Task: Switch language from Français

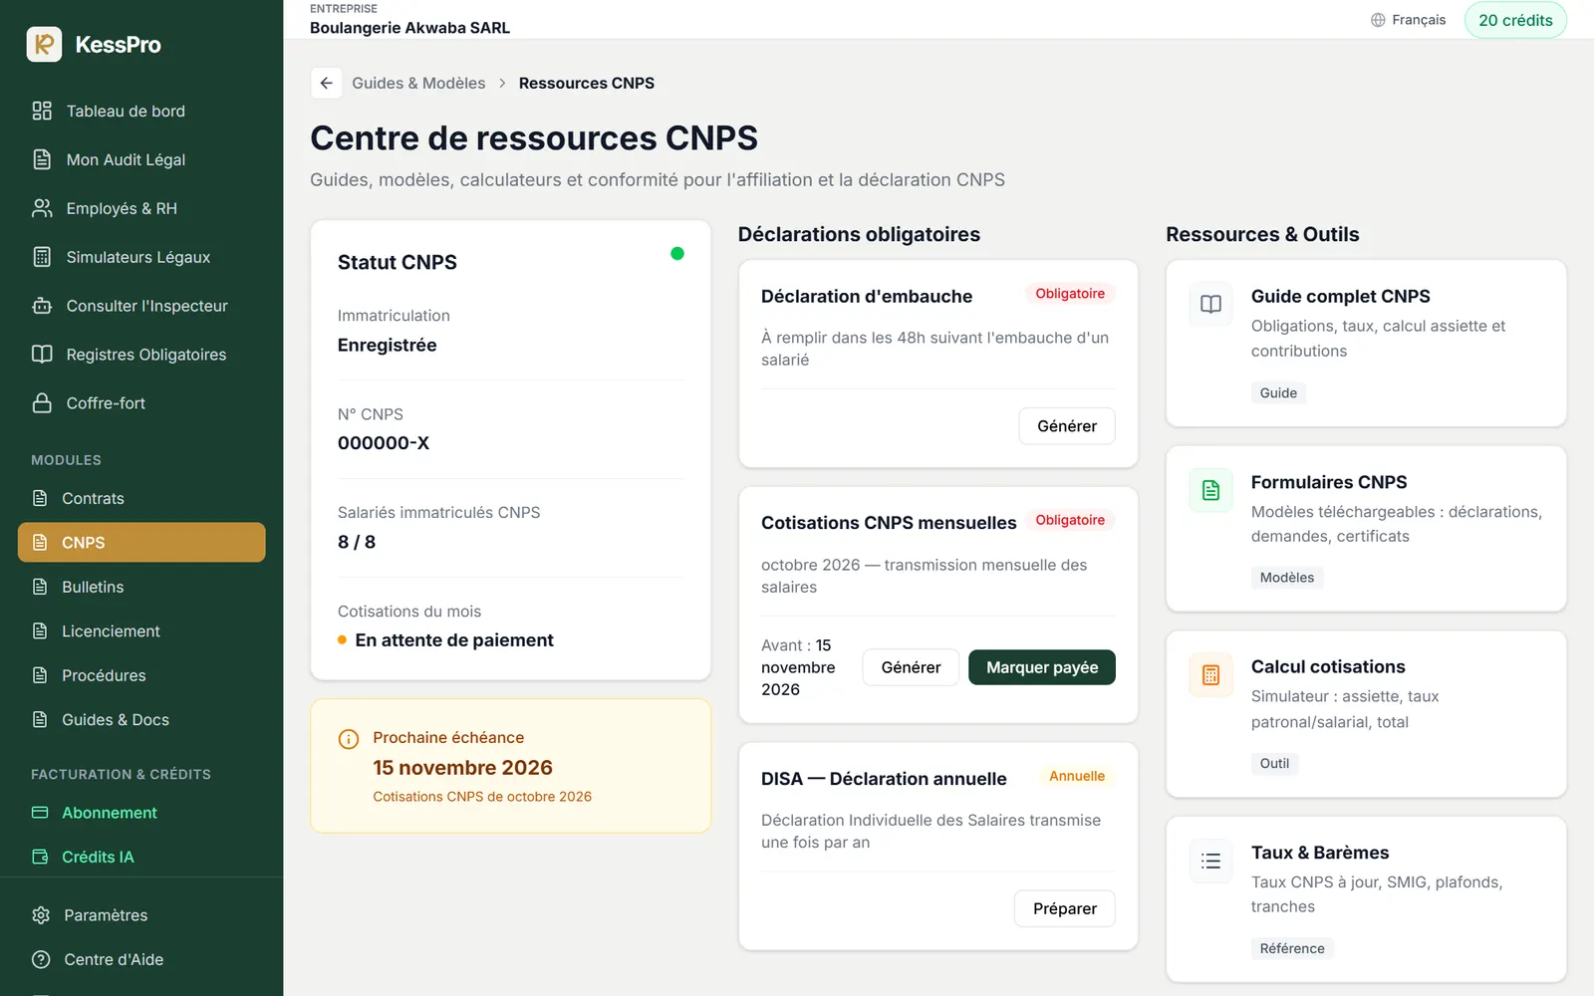Action: point(1408,20)
